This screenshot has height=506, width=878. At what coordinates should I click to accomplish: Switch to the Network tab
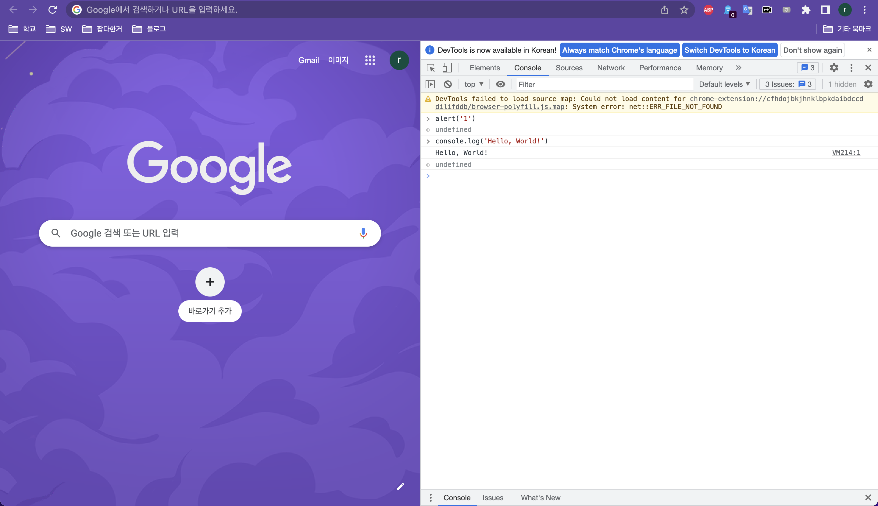610,68
